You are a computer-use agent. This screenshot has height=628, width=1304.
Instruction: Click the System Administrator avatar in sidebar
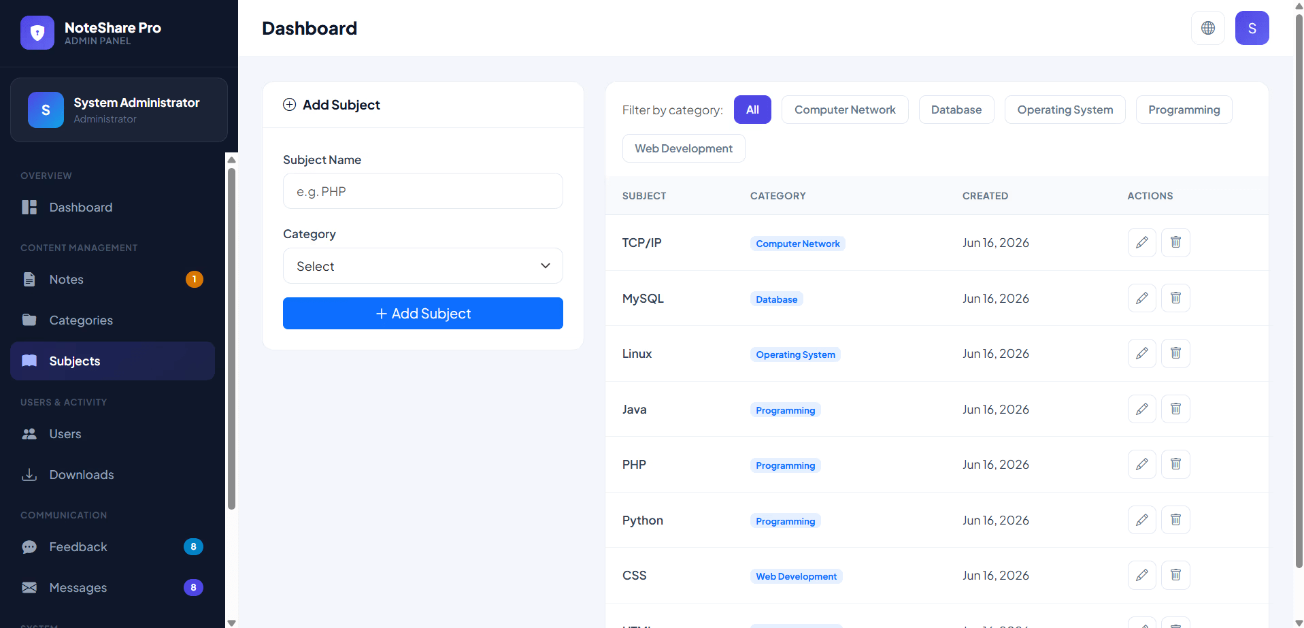click(46, 110)
